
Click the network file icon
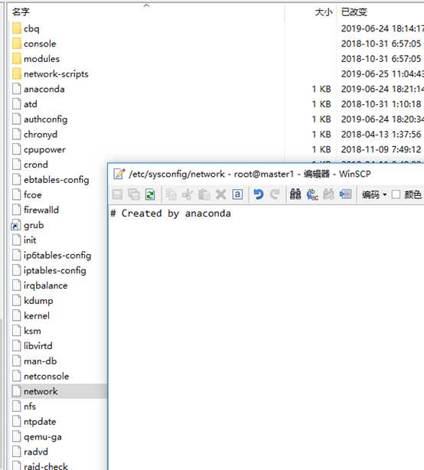point(17,391)
